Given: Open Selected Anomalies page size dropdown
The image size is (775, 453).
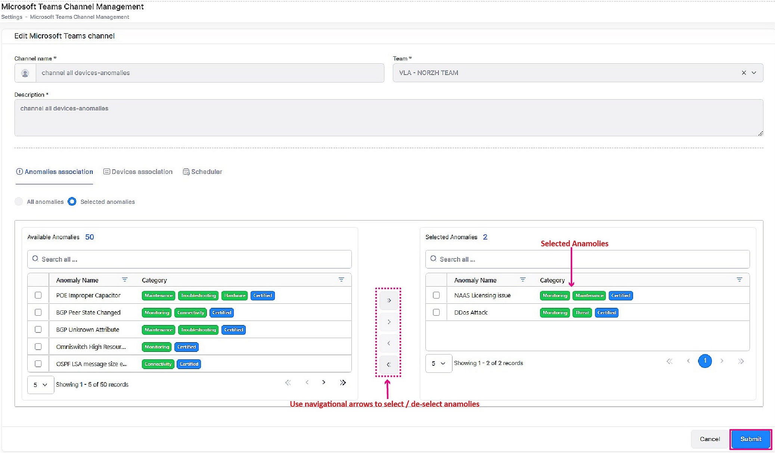Looking at the screenshot, I should [x=438, y=363].
